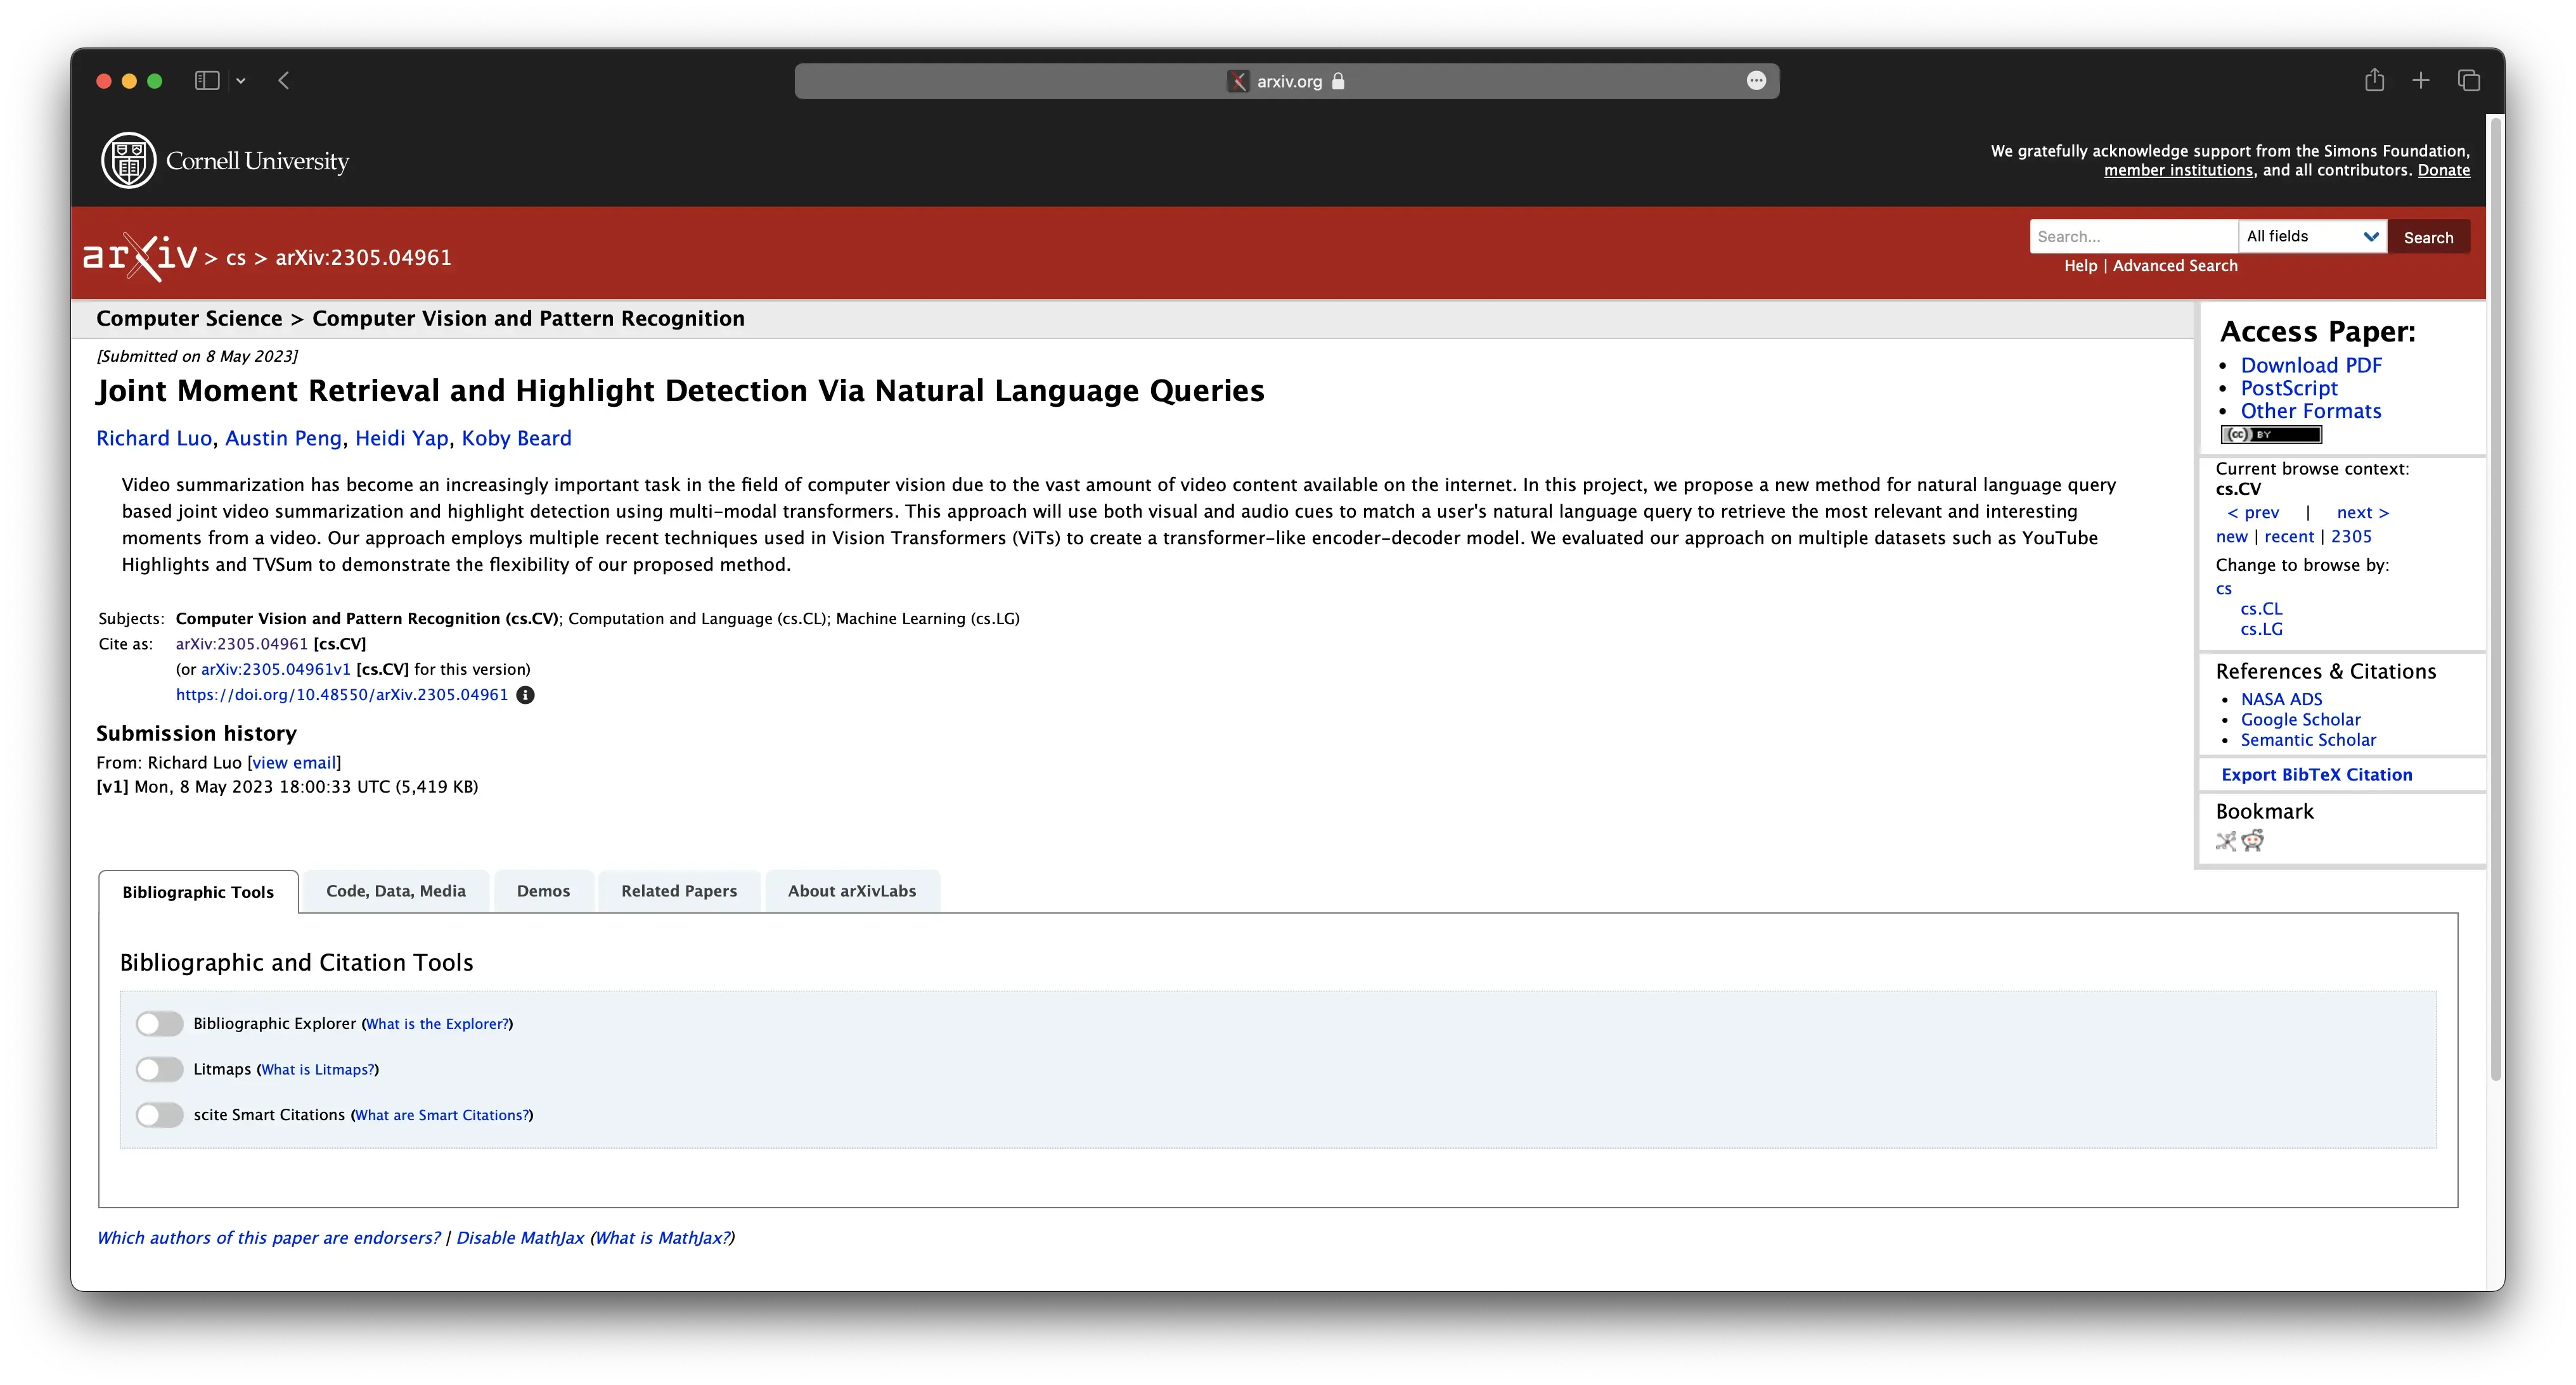Click the DOI info icon

pos(525,696)
